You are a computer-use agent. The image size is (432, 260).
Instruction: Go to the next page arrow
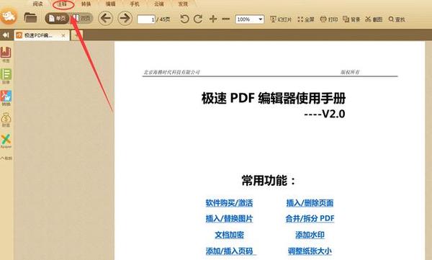[x=125, y=19]
